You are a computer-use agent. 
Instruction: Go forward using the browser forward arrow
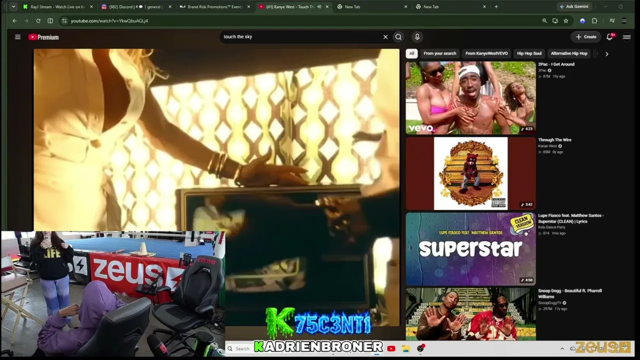point(26,20)
